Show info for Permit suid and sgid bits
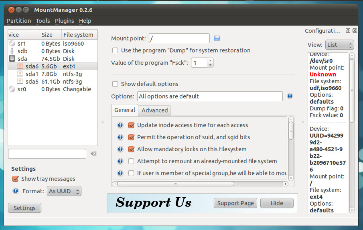 [x=120, y=137]
